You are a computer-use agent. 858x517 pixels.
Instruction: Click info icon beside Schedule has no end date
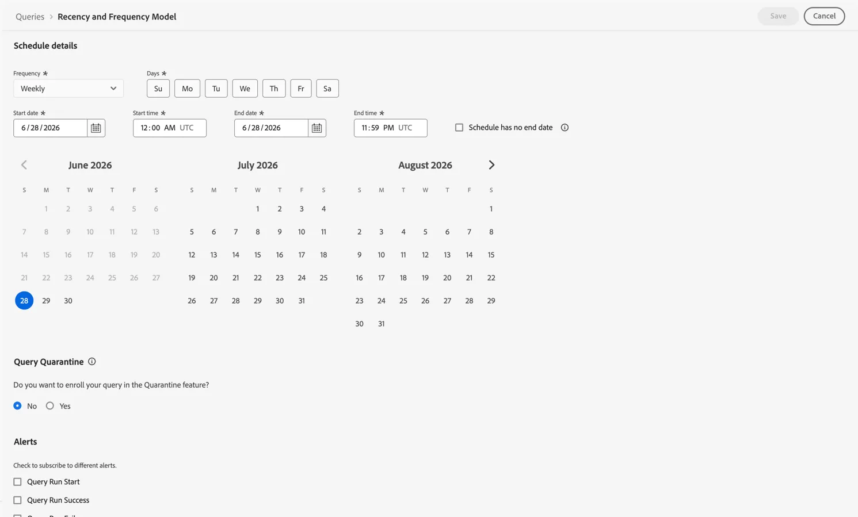[565, 128]
